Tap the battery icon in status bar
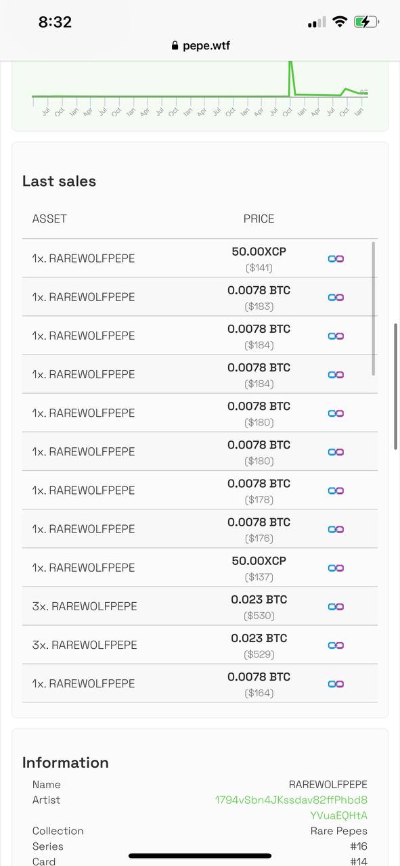The height and width of the screenshot is (866, 400). [x=366, y=22]
